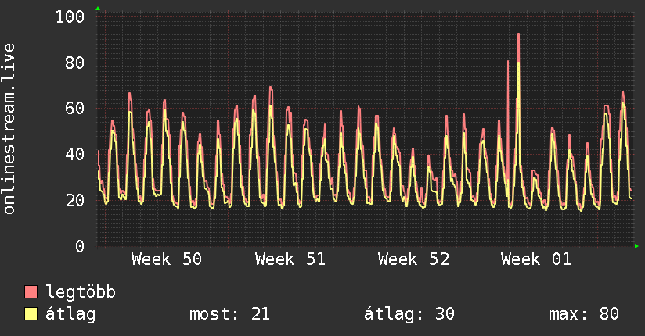This screenshot has width=645, height=336.
Task: Click the 60 y-axis value label
Action: pos(74,108)
